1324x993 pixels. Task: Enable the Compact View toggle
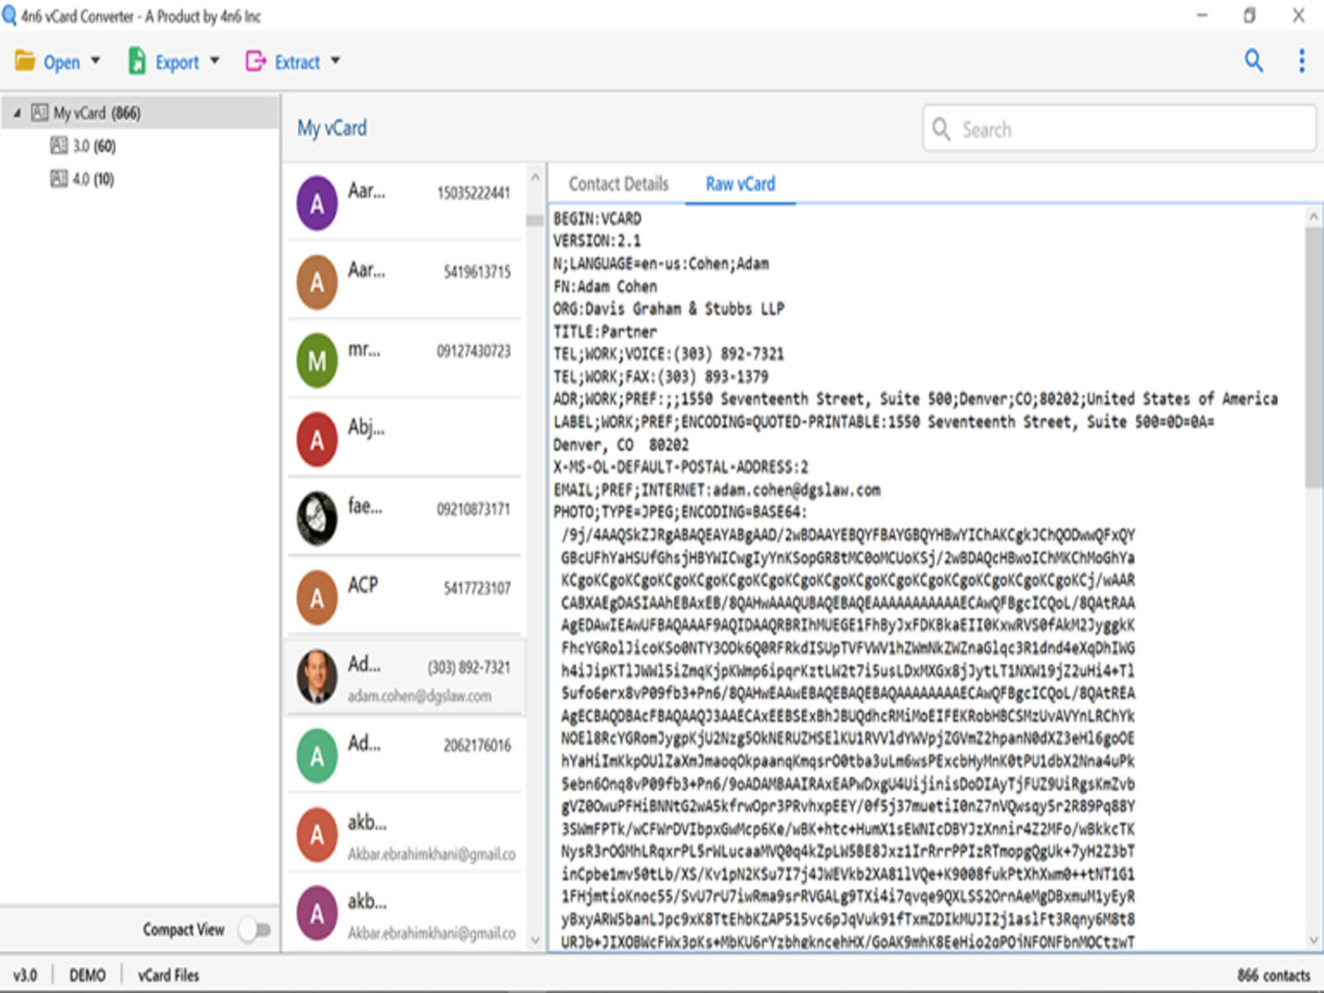pos(255,929)
